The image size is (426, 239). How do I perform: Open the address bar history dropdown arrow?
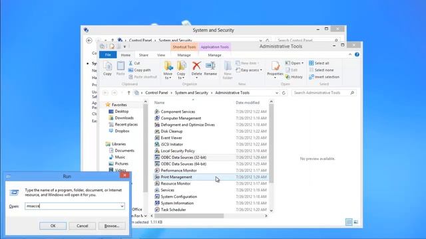(x=277, y=93)
